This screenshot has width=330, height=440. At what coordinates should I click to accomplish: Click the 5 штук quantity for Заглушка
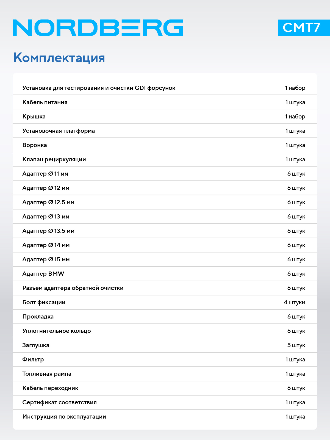click(x=296, y=345)
